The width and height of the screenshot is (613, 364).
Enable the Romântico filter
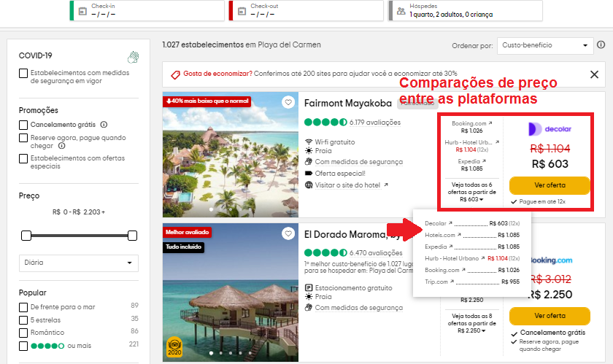[23, 333]
